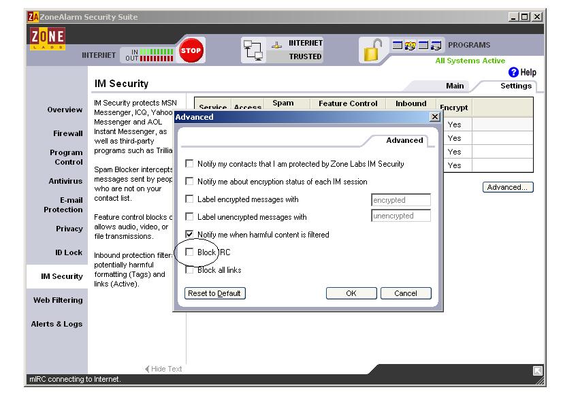Viewport: 563px width, 396px height.
Task: Click the Hide Text arrow
Action: [147, 369]
